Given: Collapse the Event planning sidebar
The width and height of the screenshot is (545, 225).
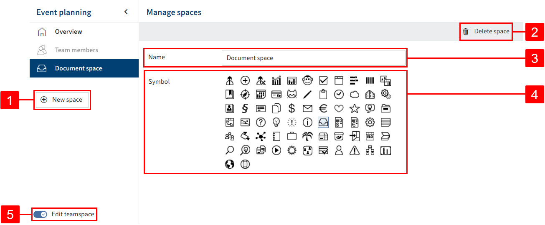Looking at the screenshot, I should (126, 12).
